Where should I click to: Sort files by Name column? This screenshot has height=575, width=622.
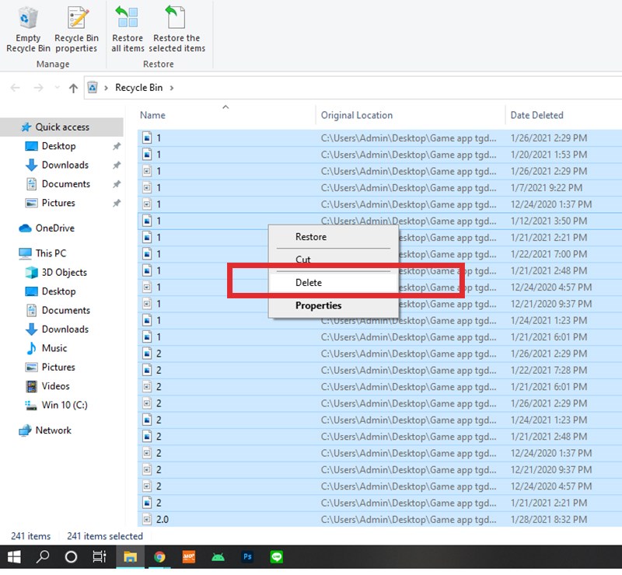[226, 115]
